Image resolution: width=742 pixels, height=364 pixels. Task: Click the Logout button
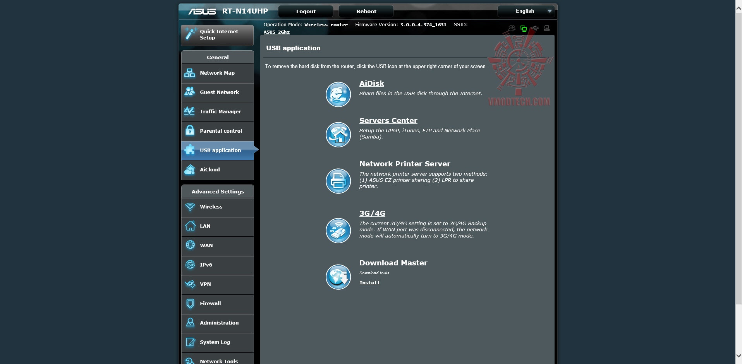[x=306, y=11]
